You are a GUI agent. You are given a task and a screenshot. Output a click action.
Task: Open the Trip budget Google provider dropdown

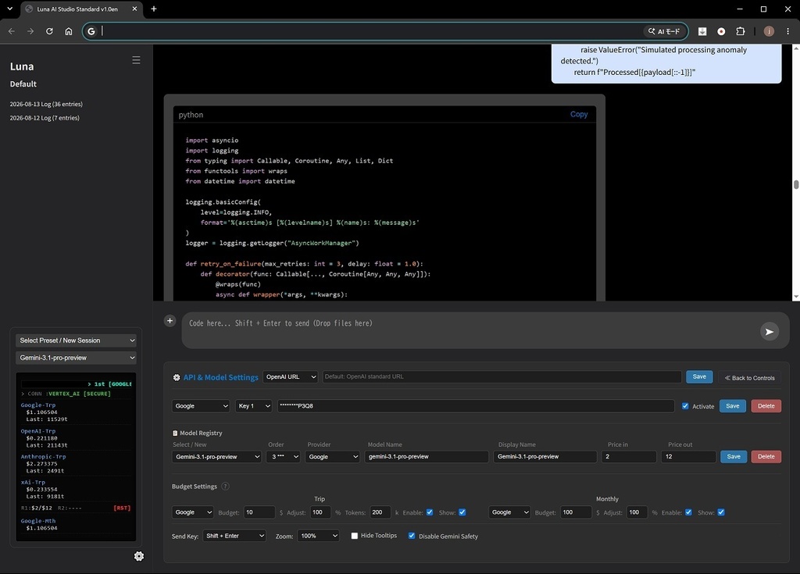tap(192, 512)
